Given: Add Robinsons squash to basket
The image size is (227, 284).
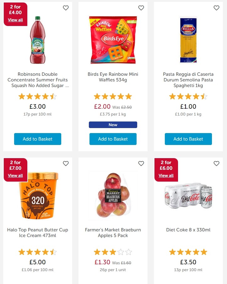Looking at the screenshot, I should pos(37,139).
